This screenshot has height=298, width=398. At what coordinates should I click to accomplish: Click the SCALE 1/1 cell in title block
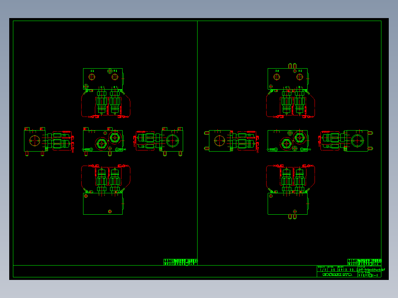[322, 269]
